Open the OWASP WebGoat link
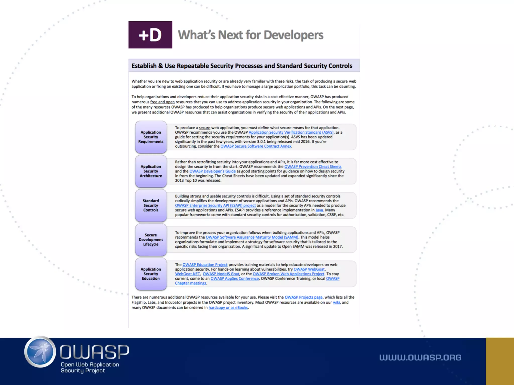Image resolution: width=514 pixels, height=385 pixels. coord(309,269)
